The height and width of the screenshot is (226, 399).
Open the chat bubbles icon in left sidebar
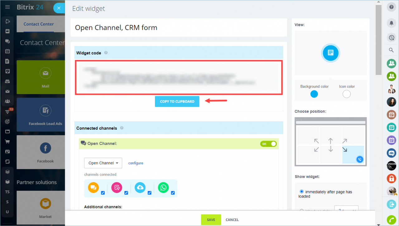click(x=7, y=41)
